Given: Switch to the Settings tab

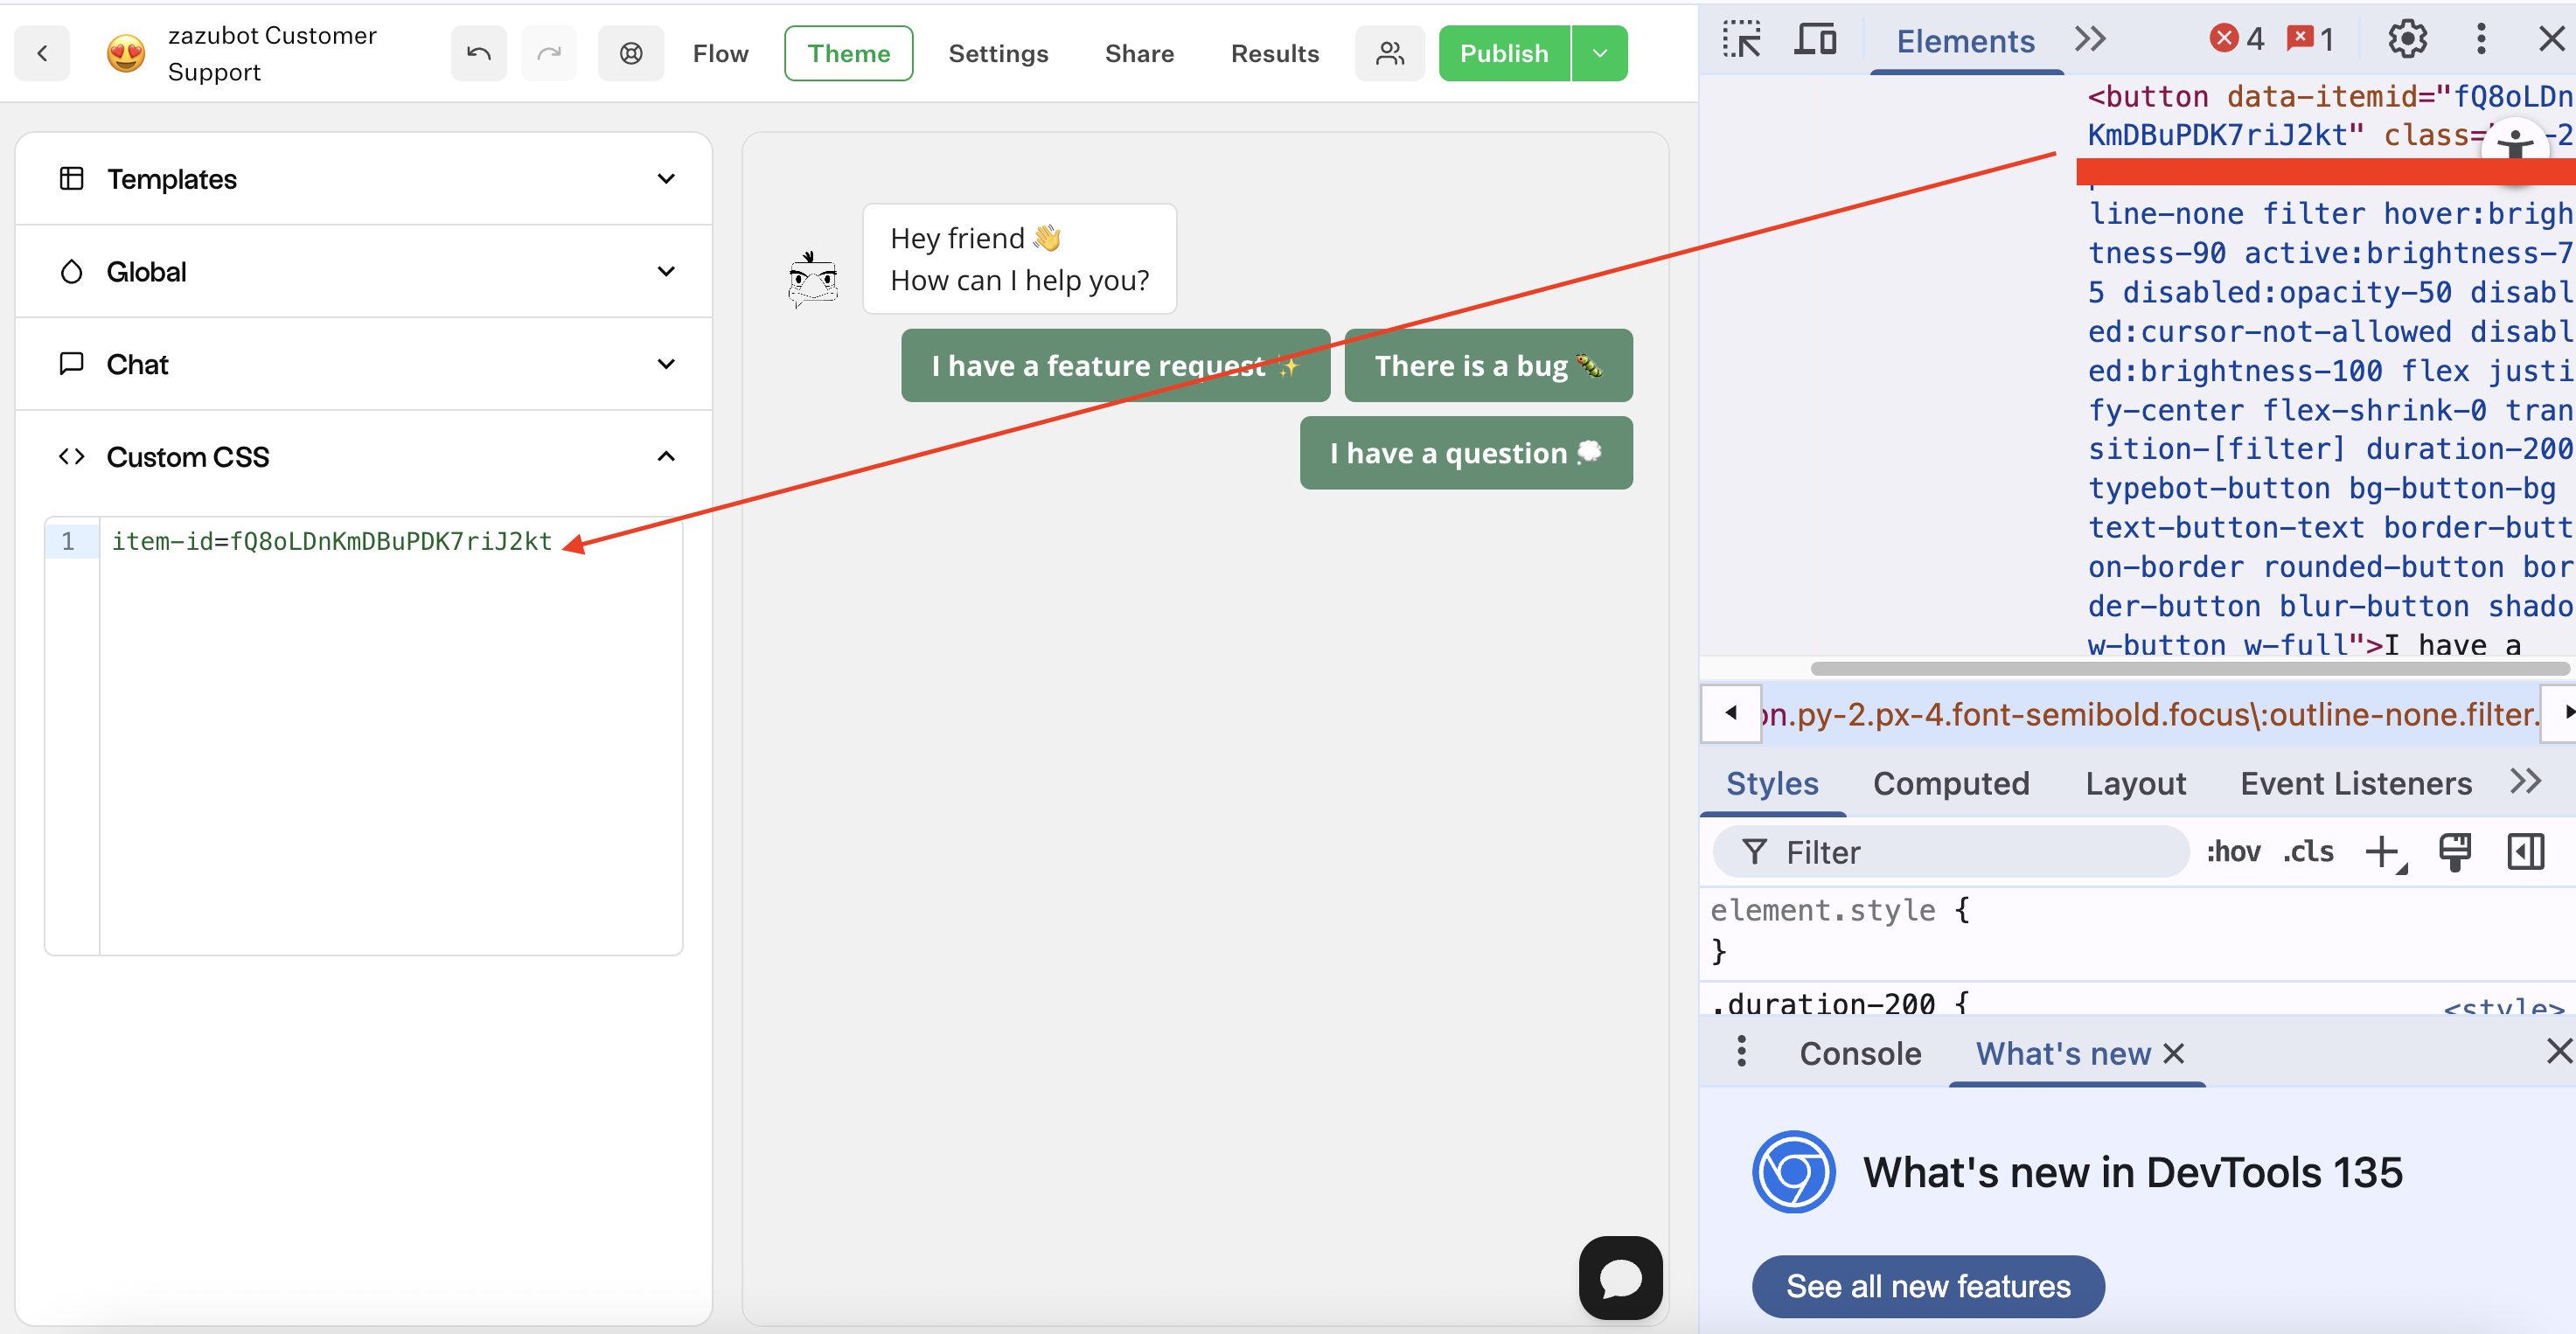Looking at the screenshot, I should point(998,53).
